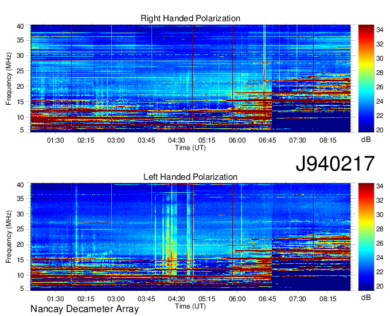Image resolution: width=390 pixels, height=316 pixels.
Task: Click the Left Handed Polarization spectrogram image
Action: [x=190, y=237]
